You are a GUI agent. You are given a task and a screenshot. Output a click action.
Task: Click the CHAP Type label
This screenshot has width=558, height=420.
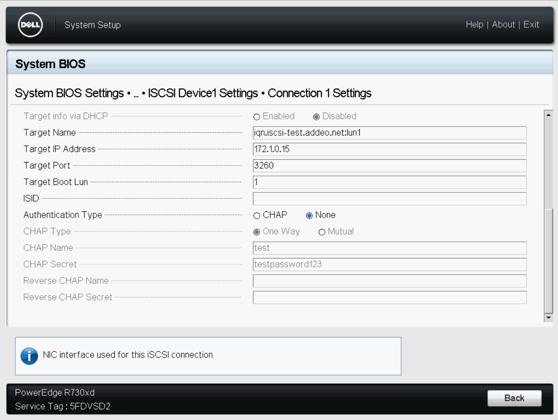coord(47,232)
